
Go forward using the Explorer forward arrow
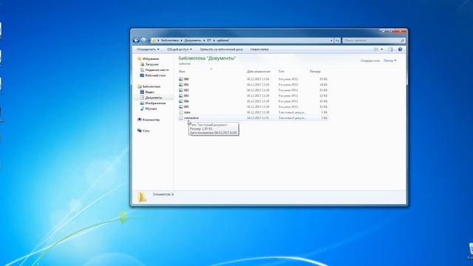pyautogui.click(x=143, y=40)
